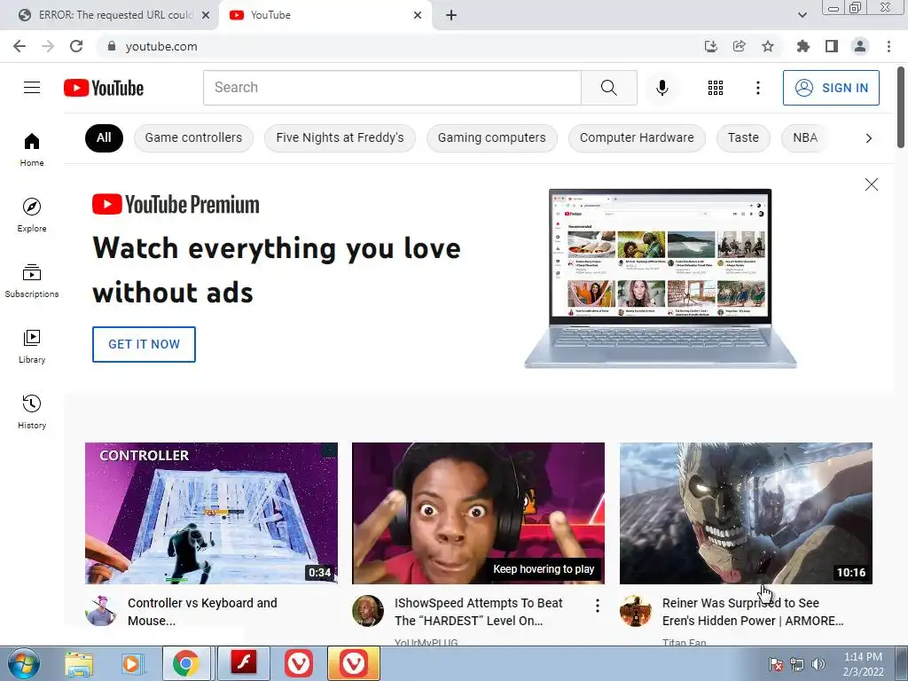Image resolution: width=908 pixels, height=681 pixels.
Task: Open a new browser tab
Action: 451,15
